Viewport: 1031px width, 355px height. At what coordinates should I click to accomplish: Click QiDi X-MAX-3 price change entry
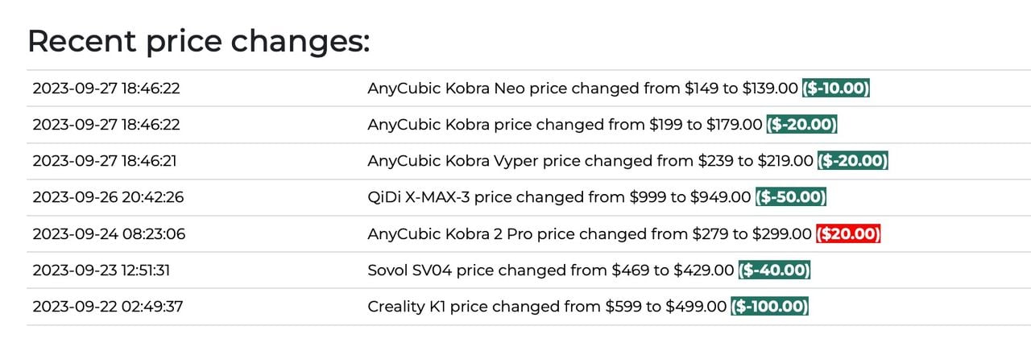coord(559,197)
